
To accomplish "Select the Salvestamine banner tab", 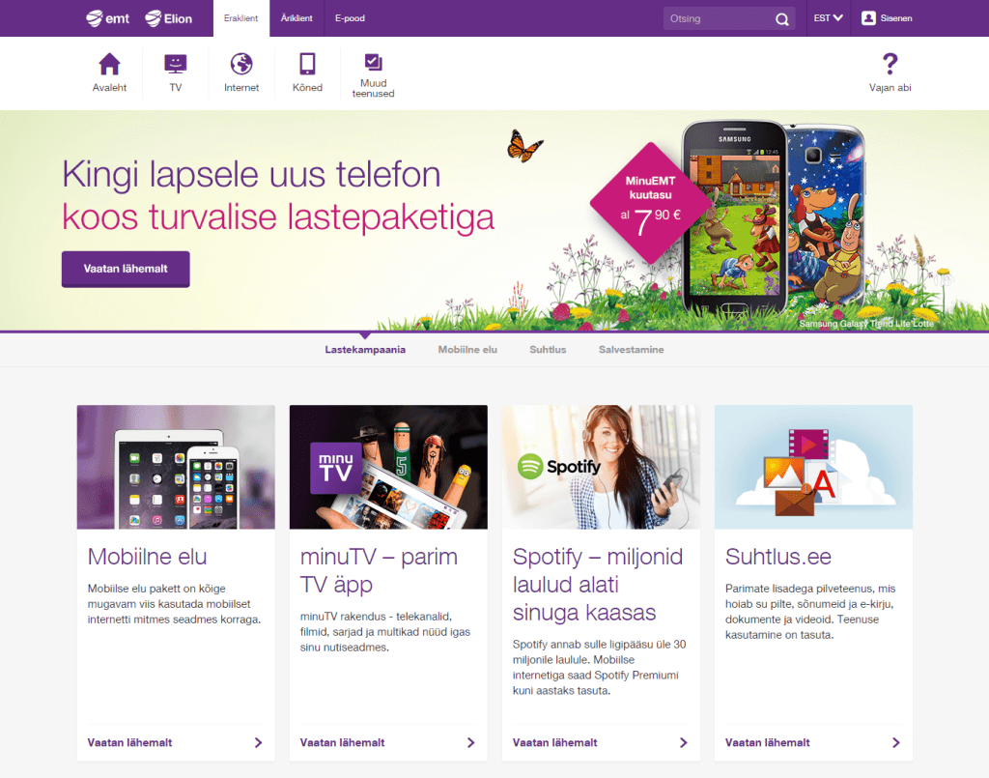I will point(632,350).
